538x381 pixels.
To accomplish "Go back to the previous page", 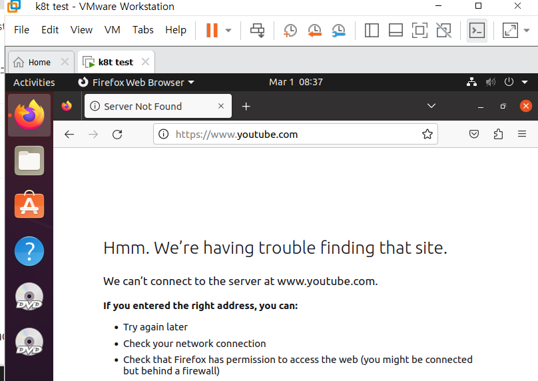I will click(69, 134).
